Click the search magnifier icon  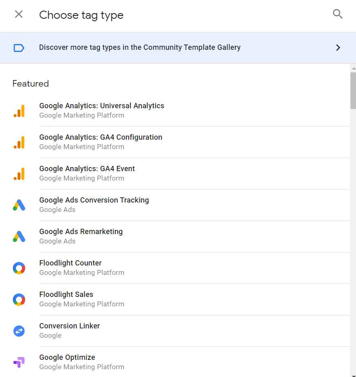point(338,14)
